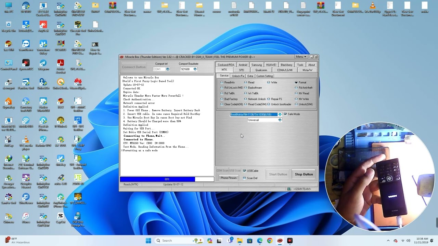The image size is (438, 246).
Task: Open Phone Pinouts
Action: coord(229,178)
